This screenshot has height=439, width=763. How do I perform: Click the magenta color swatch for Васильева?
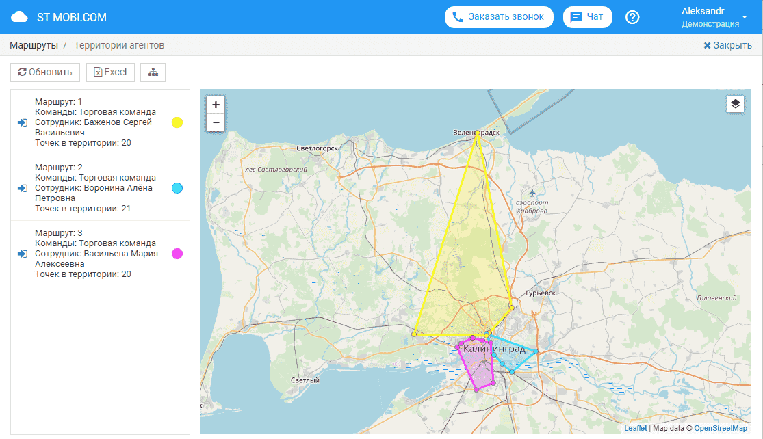click(177, 254)
